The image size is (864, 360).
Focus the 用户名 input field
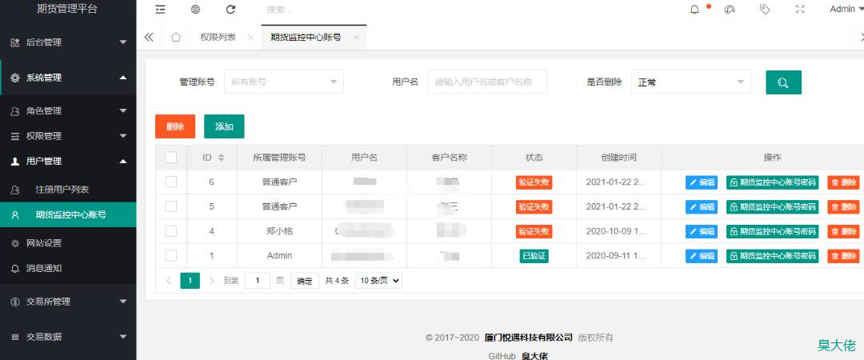tap(488, 82)
